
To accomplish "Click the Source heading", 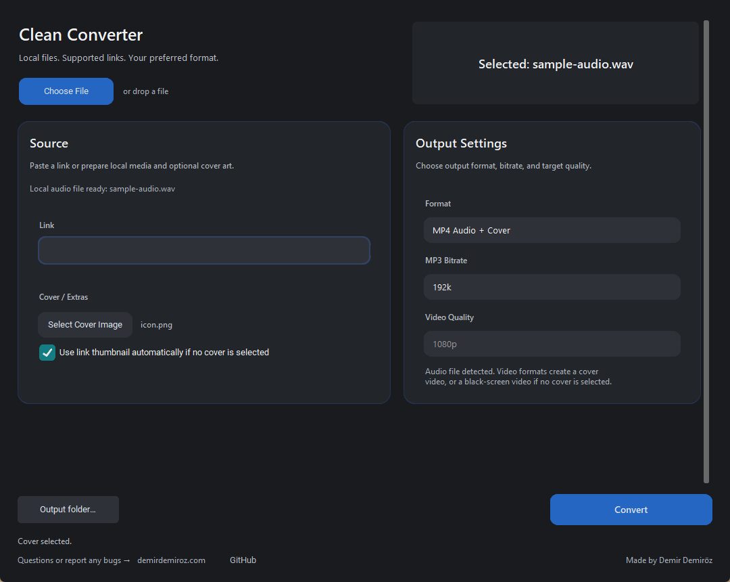I will point(49,143).
